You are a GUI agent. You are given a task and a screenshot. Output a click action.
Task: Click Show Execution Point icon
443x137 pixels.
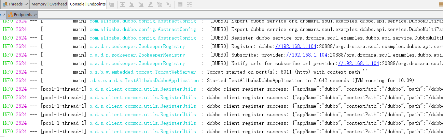coord(112,4)
